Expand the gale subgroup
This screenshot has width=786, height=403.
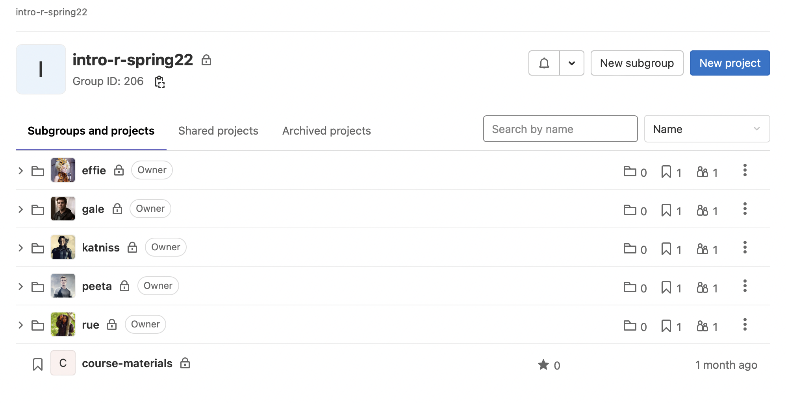(21, 209)
